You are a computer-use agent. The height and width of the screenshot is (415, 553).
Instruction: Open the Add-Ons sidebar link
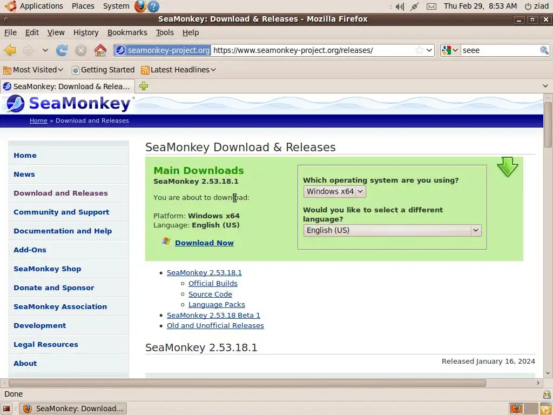30,250
